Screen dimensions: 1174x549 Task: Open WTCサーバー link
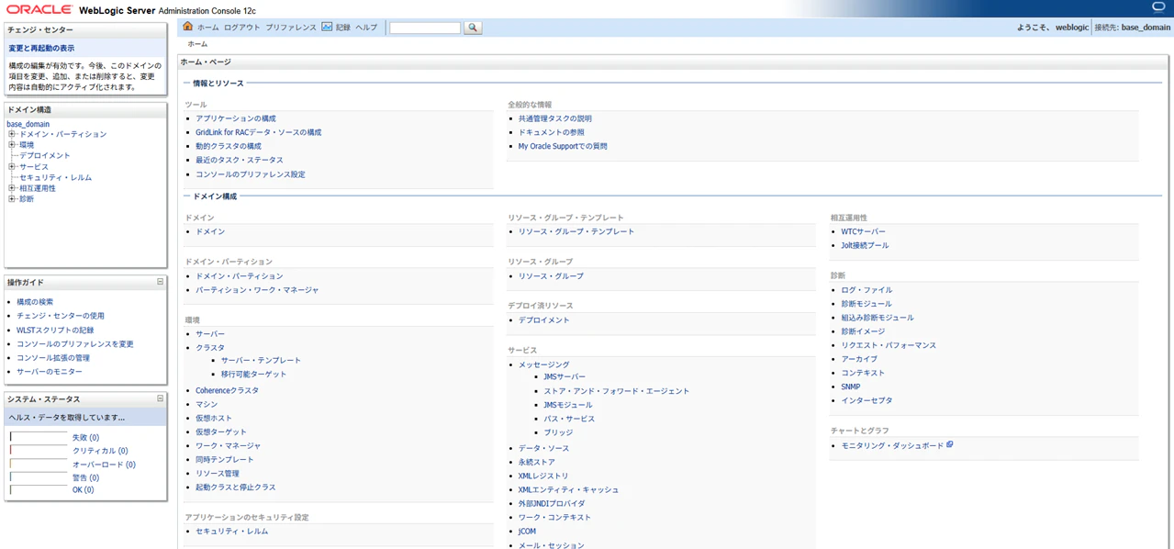tap(864, 231)
